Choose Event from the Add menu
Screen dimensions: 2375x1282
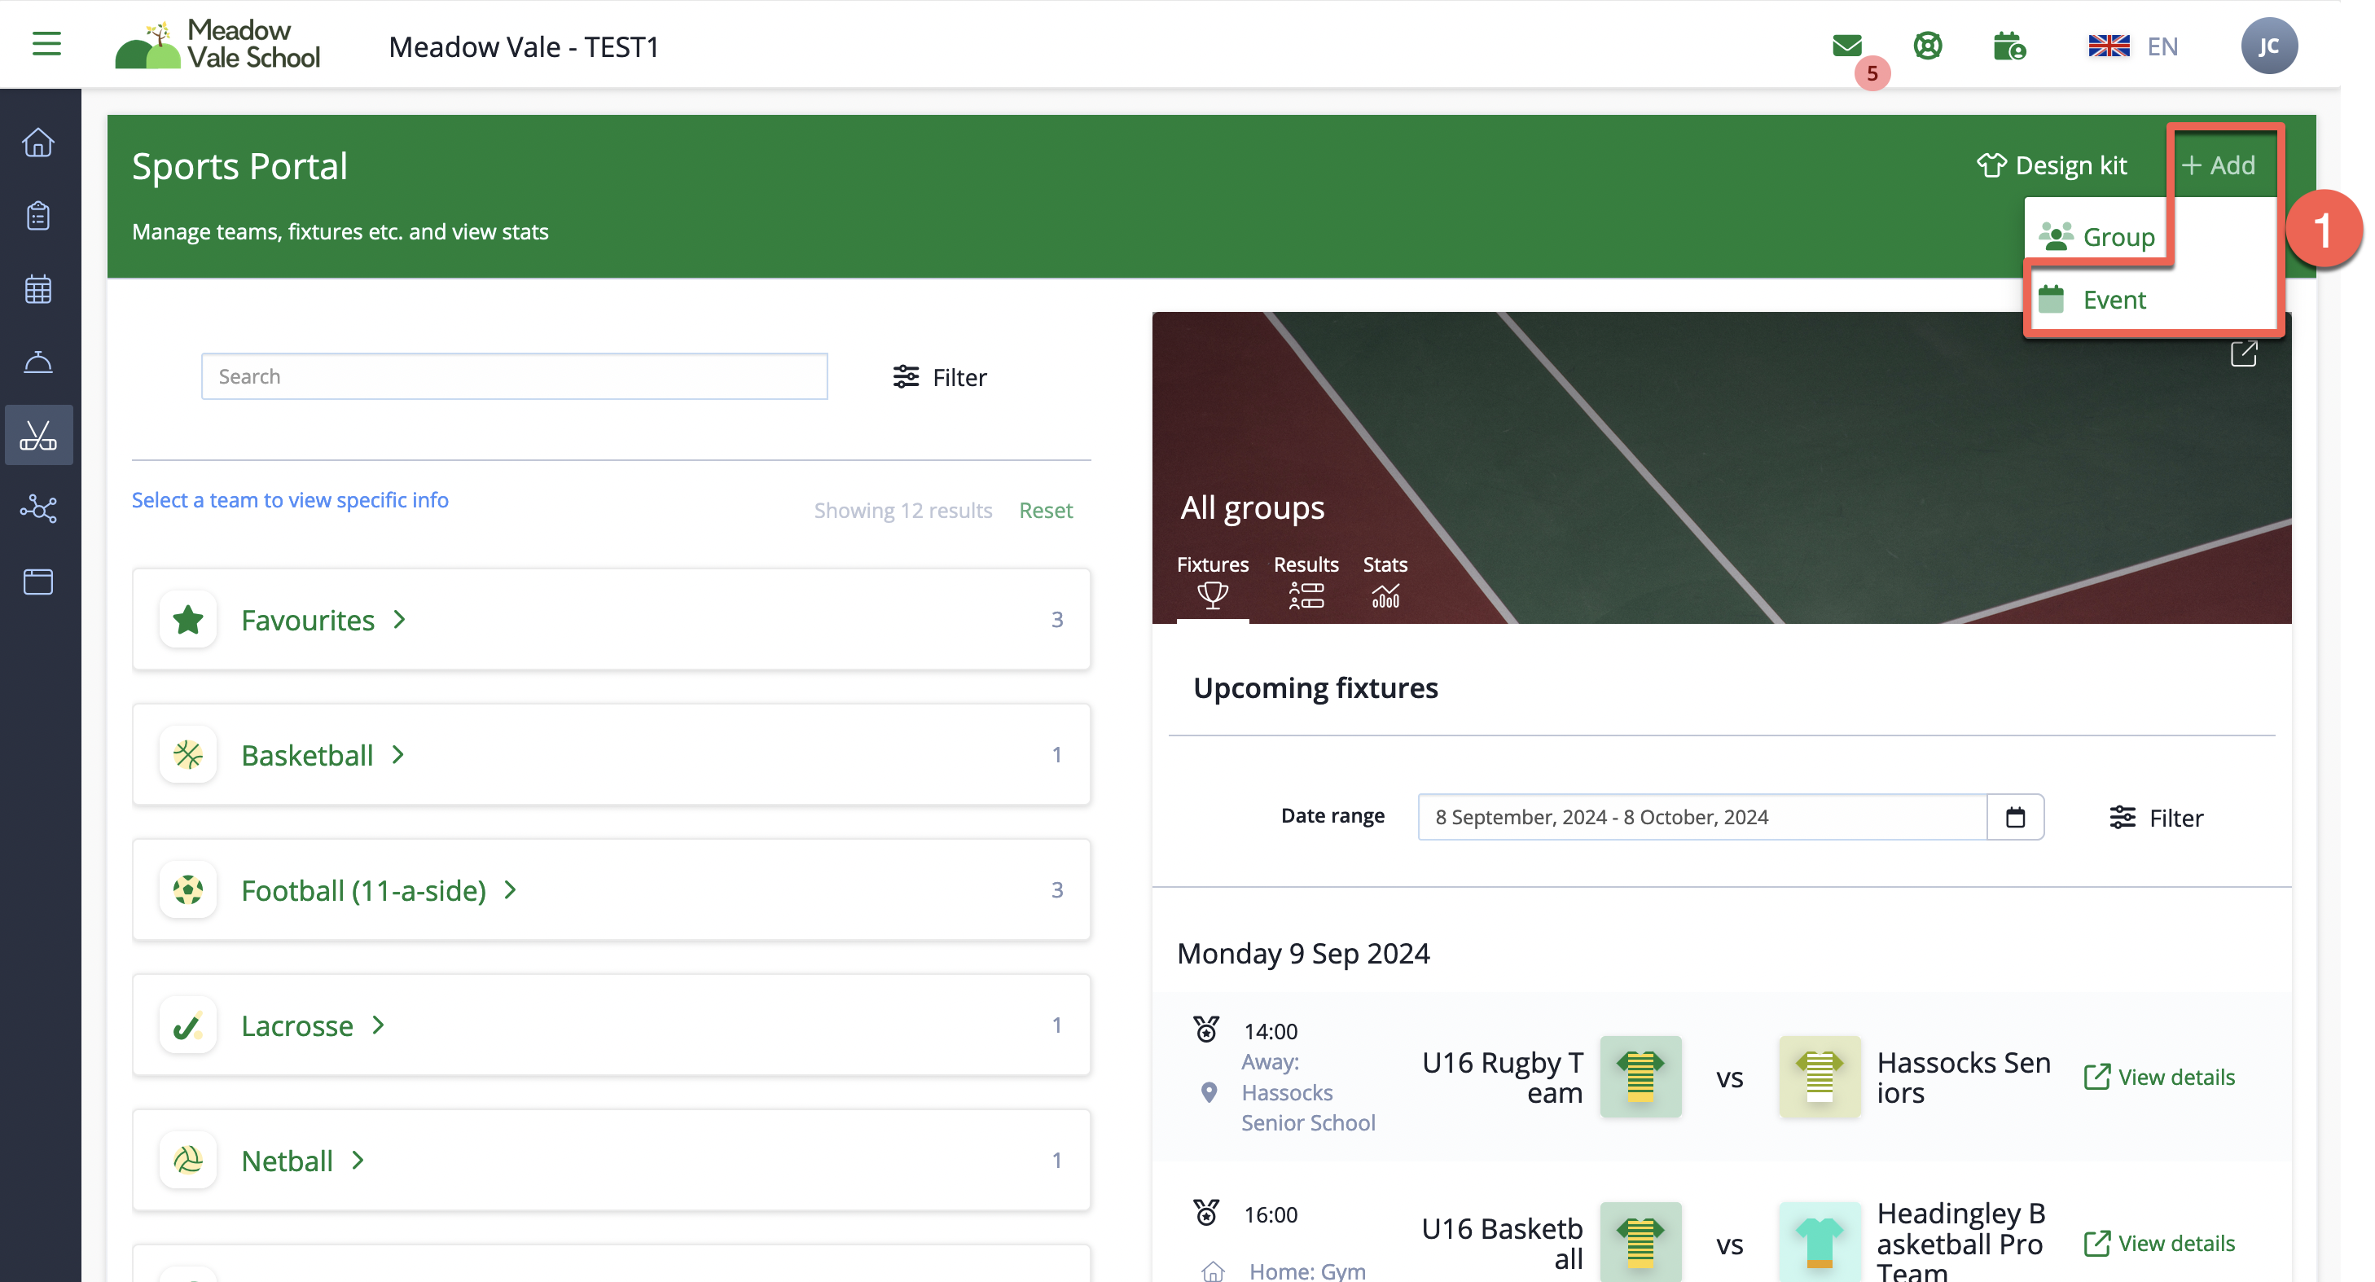point(2092,300)
